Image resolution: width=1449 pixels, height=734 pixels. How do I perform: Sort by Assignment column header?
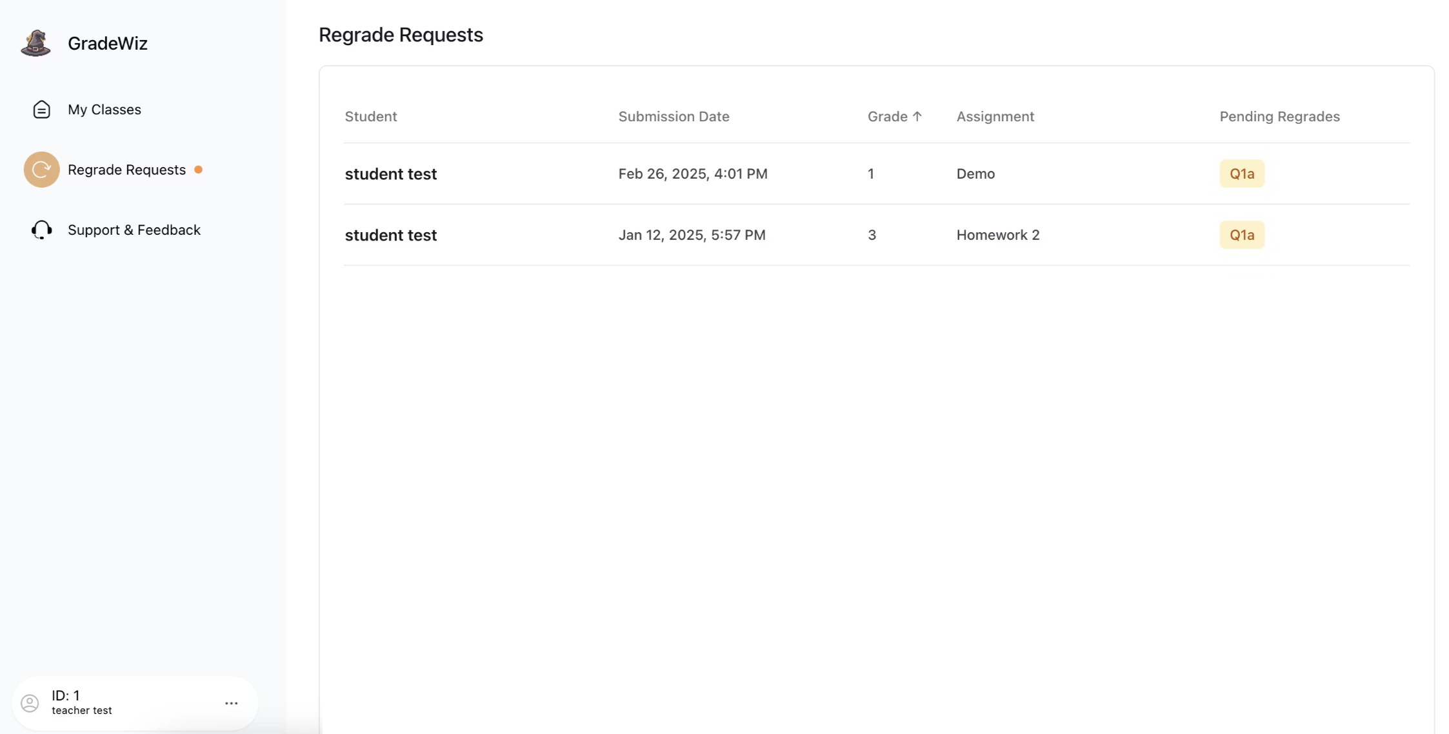pos(995,117)
